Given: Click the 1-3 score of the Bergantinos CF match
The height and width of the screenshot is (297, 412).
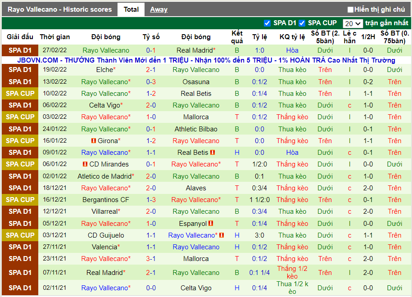Looking at the screenshot, I should 151,200.
